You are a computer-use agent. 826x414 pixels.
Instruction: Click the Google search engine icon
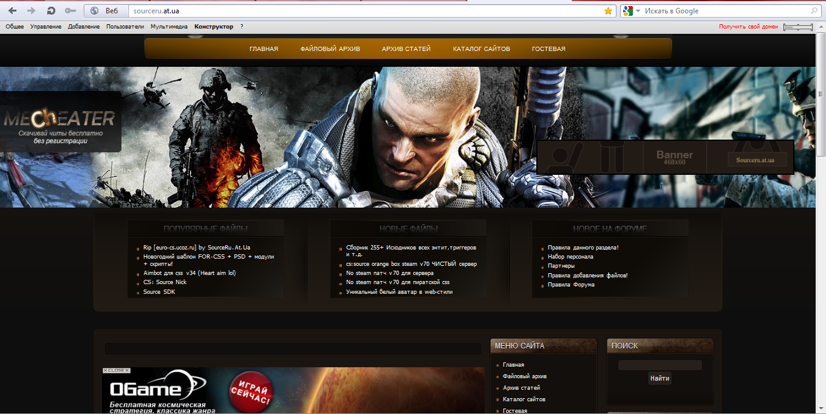click(x=628, y=11)
